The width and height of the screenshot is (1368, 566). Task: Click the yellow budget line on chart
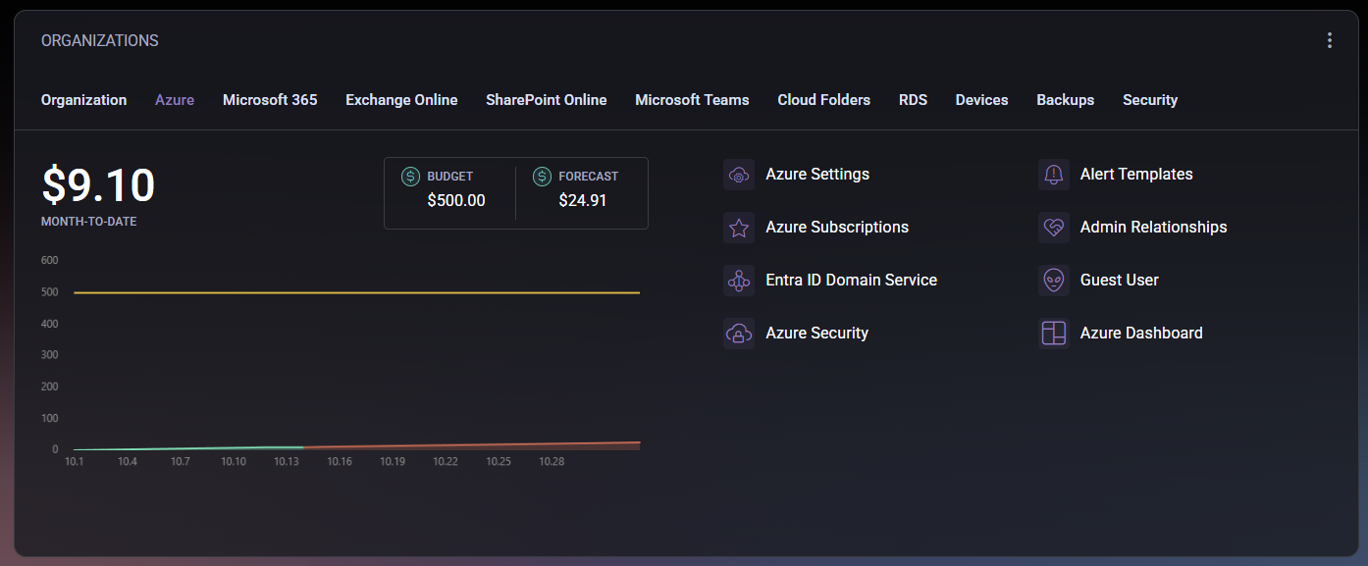353,292
